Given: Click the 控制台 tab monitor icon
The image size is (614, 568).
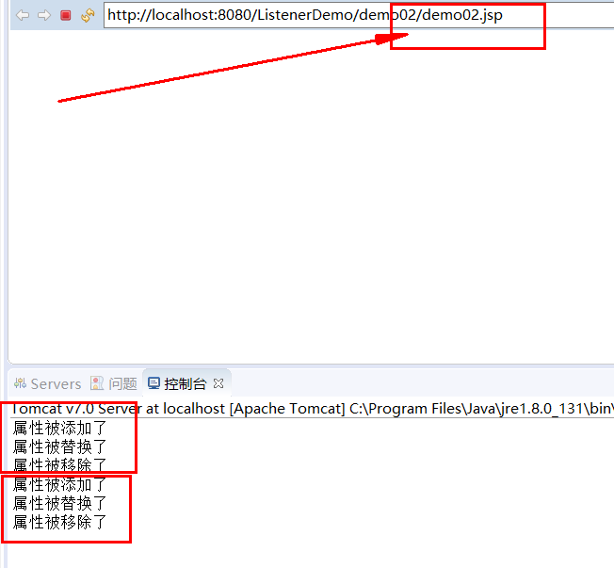Looking at the screenshot, I should coord(153,383).
